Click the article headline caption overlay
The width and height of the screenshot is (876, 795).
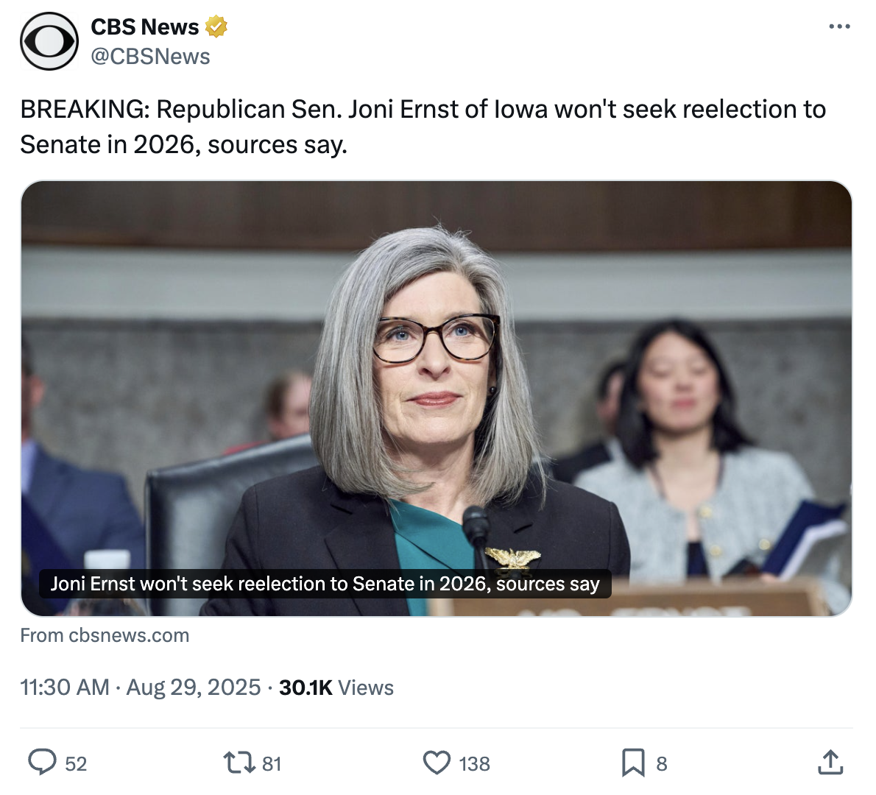325,584
